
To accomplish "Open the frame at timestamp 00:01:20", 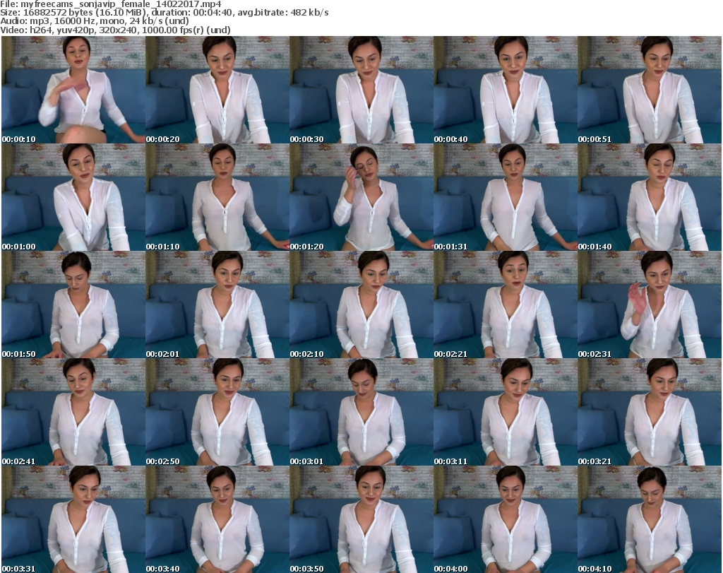I will point(361,197).
